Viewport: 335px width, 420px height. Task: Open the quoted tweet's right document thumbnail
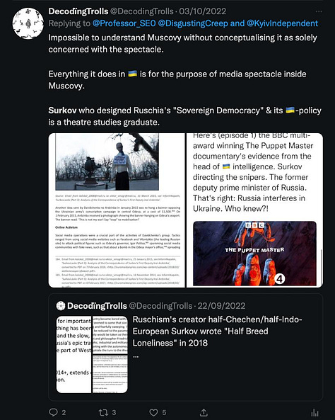[110, 354]
